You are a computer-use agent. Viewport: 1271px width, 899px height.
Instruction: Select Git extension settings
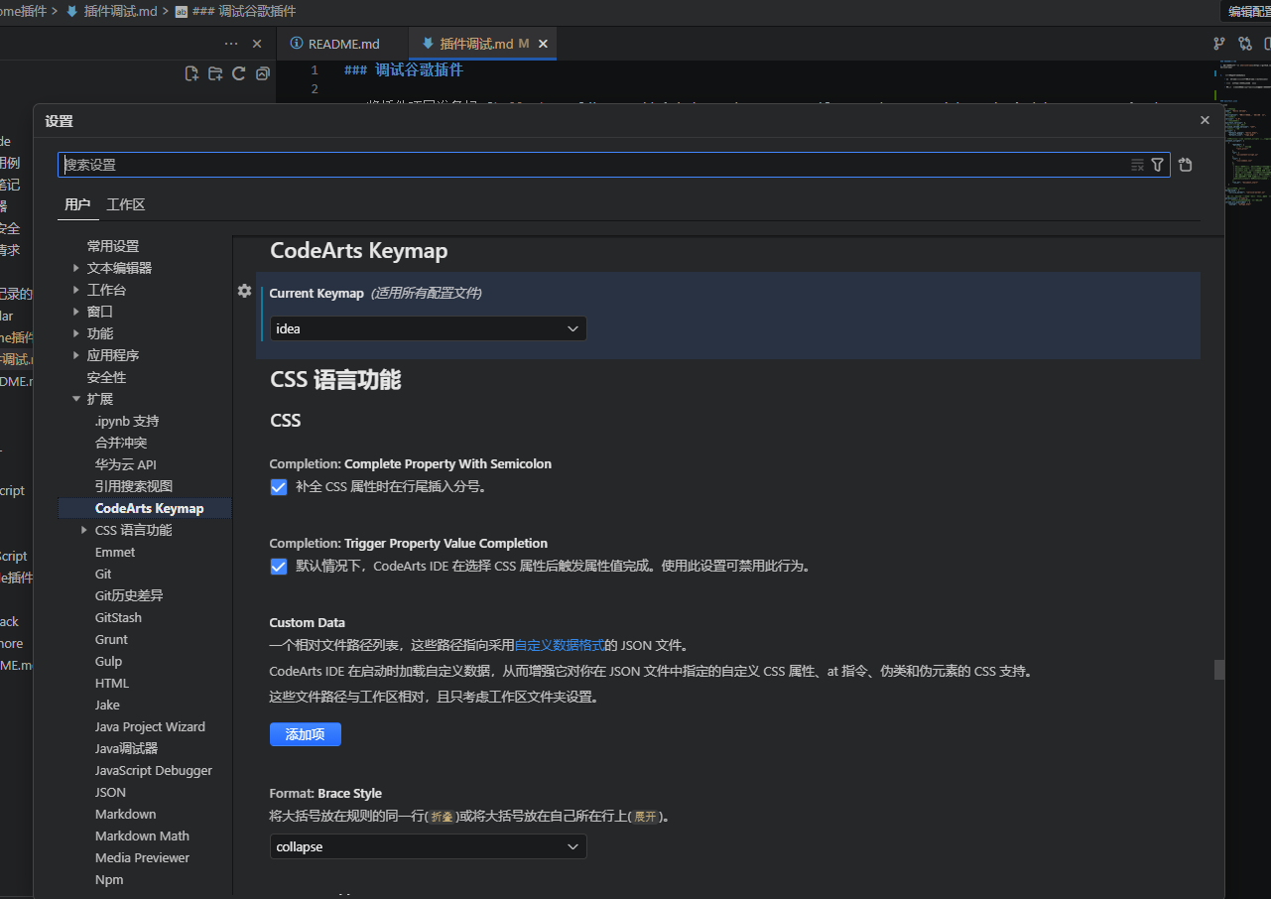click(x=103, y=574)
